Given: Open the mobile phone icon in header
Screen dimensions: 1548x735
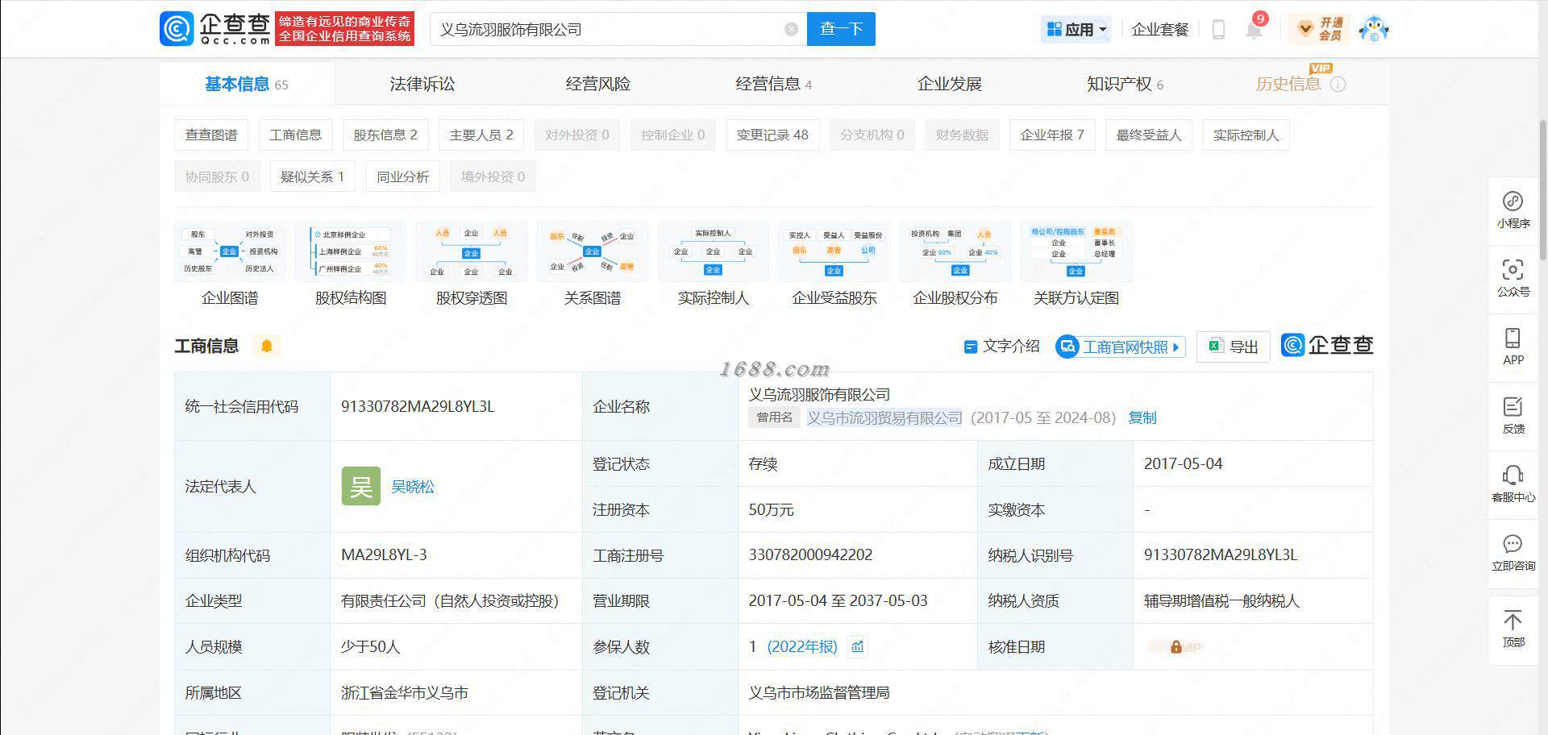Looking at the screenshot, I should coord(1218,30).
